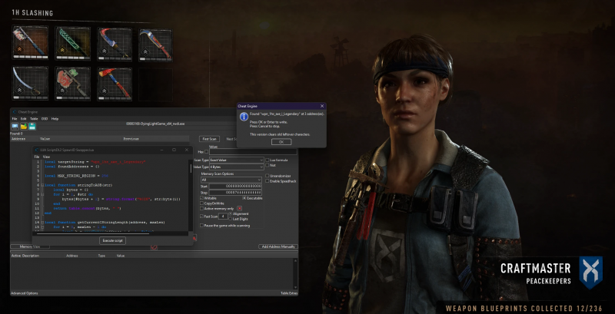
Task: Collapse getCurrentCStringLength fold on line 14
Action: coord(44,223)
